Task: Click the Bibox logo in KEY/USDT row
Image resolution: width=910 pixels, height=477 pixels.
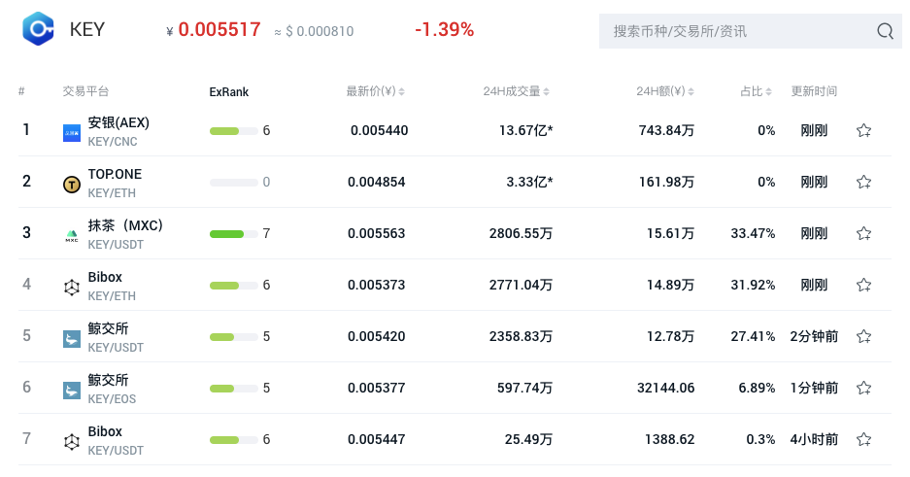Action: [x=72, y=442]
